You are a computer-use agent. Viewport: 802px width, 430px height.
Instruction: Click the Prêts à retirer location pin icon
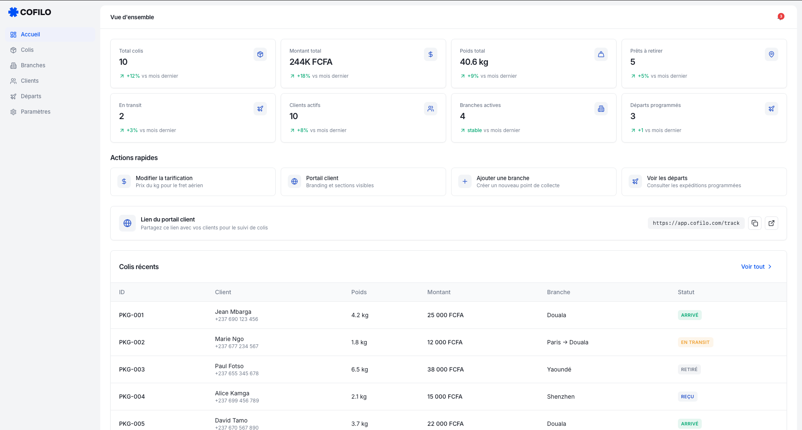coord(771,54)
